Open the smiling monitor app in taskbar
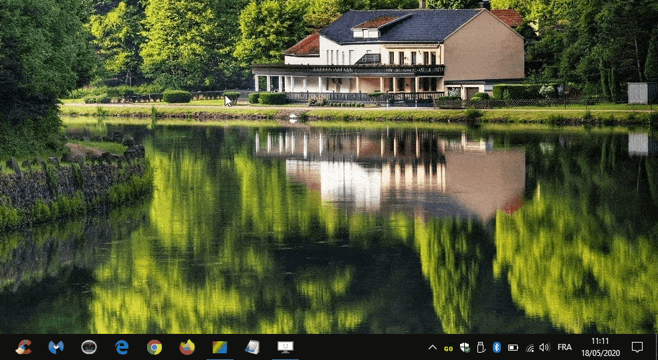The image size is (658, 360). (286, 347)
